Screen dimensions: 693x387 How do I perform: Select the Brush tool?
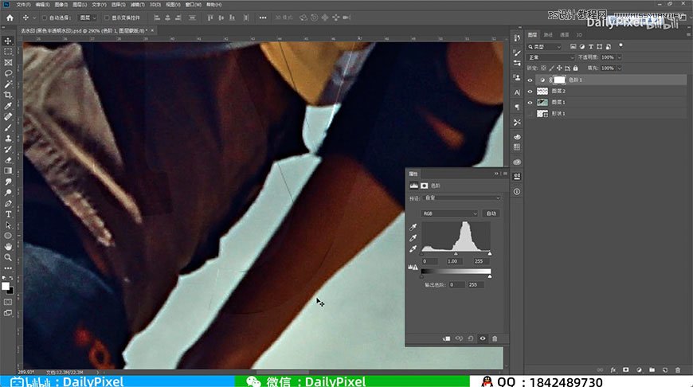(8, 127)
